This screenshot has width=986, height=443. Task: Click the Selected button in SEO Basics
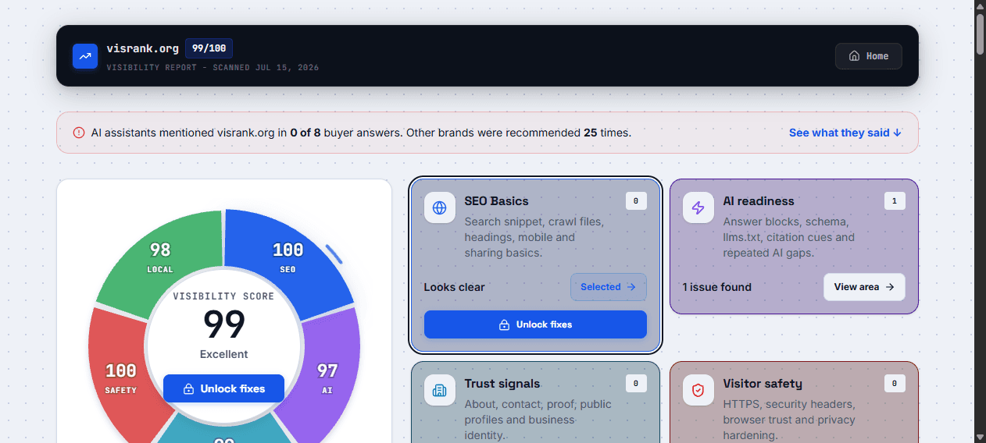(x=609, y=287)
